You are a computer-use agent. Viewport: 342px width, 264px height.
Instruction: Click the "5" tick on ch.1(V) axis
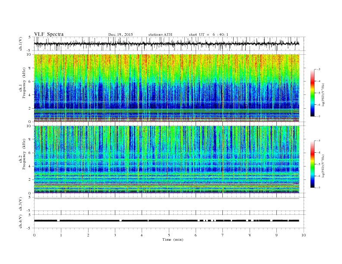30,37
